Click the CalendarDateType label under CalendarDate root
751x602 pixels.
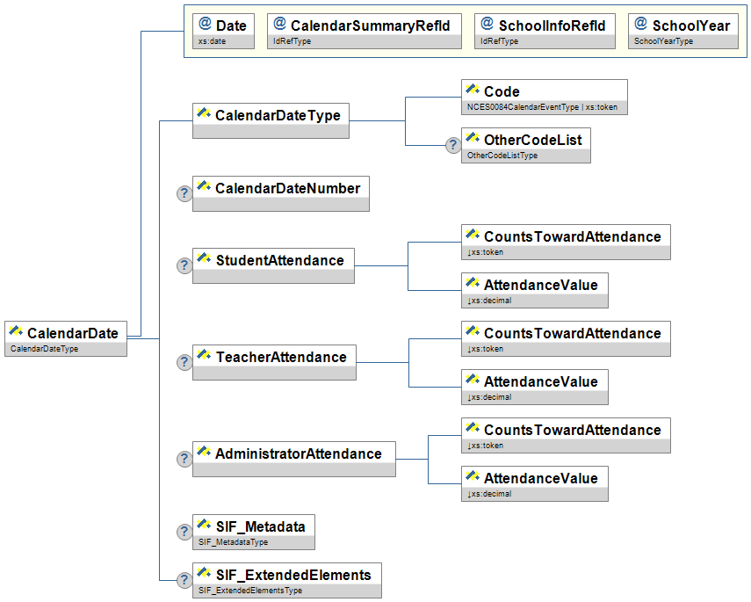(x=45, y=349)
